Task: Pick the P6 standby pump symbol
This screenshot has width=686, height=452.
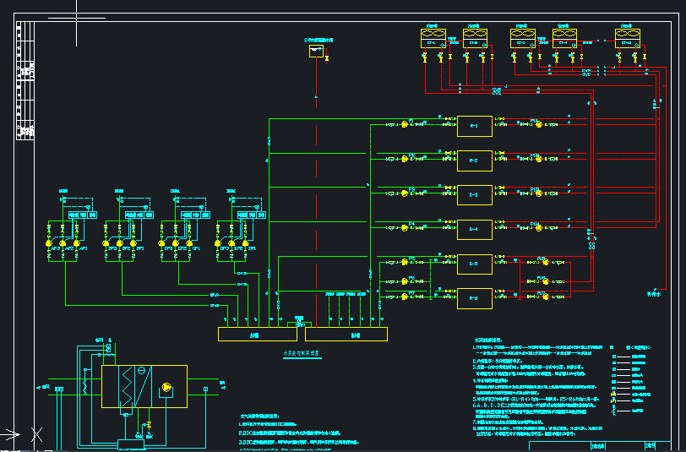Action: click(404, 281)
